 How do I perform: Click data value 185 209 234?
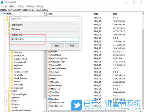119,41
